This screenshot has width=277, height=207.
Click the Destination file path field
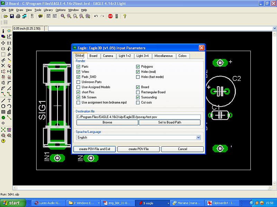tap(138, 117)
